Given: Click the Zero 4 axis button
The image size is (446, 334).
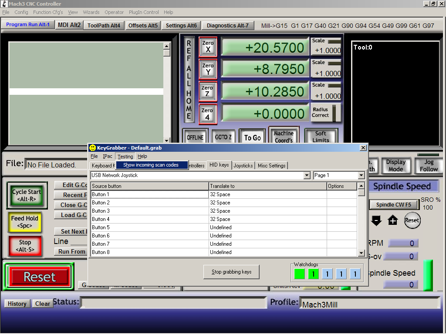Looking at the screenshot, I should (x=208, y=114).
